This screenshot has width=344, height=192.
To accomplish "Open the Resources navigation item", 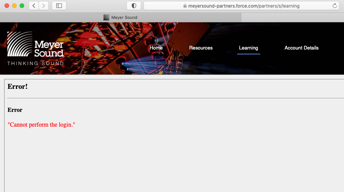I will click(x=201, y=48).
